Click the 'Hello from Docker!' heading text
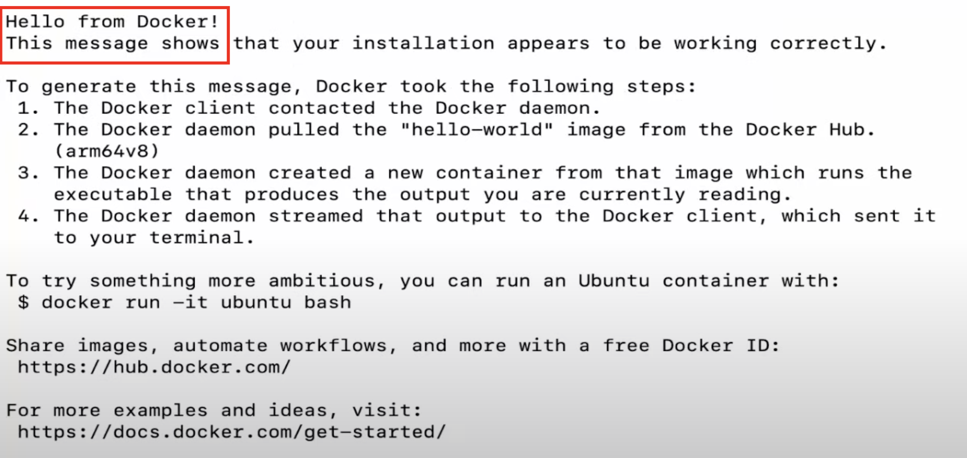967x458 pixels. tap(112, 22)
